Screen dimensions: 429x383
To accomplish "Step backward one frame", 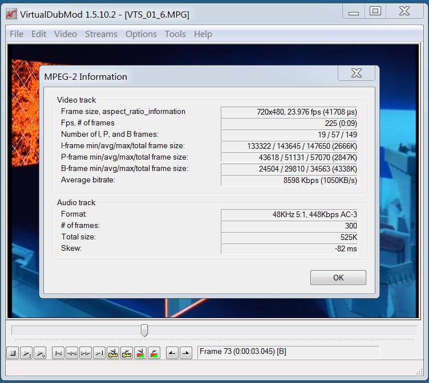I will coord(72,353).
